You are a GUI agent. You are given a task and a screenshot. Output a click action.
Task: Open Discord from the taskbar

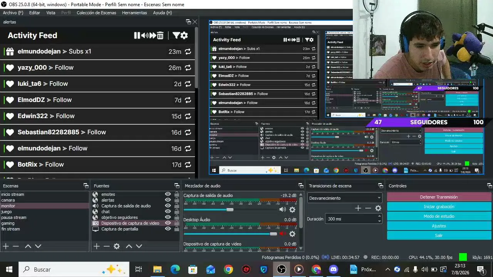pos(334,269)
